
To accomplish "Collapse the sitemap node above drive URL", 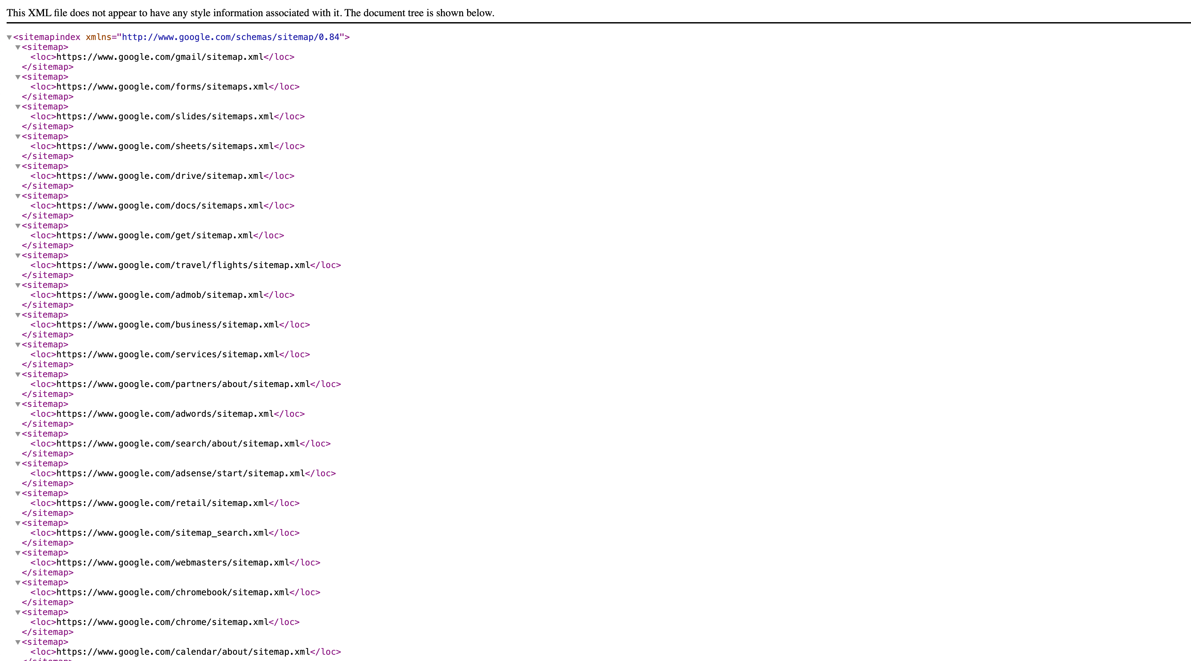I will click(x=18, y=166).
